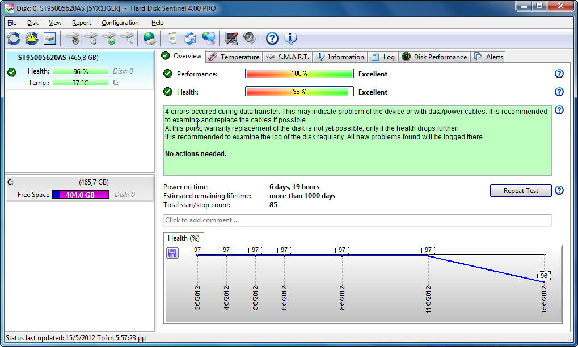The height and width of the screenshot is (347, 578).
Task: Click 'more than 1000 days' lifetime value
Action: click(302, 196)
